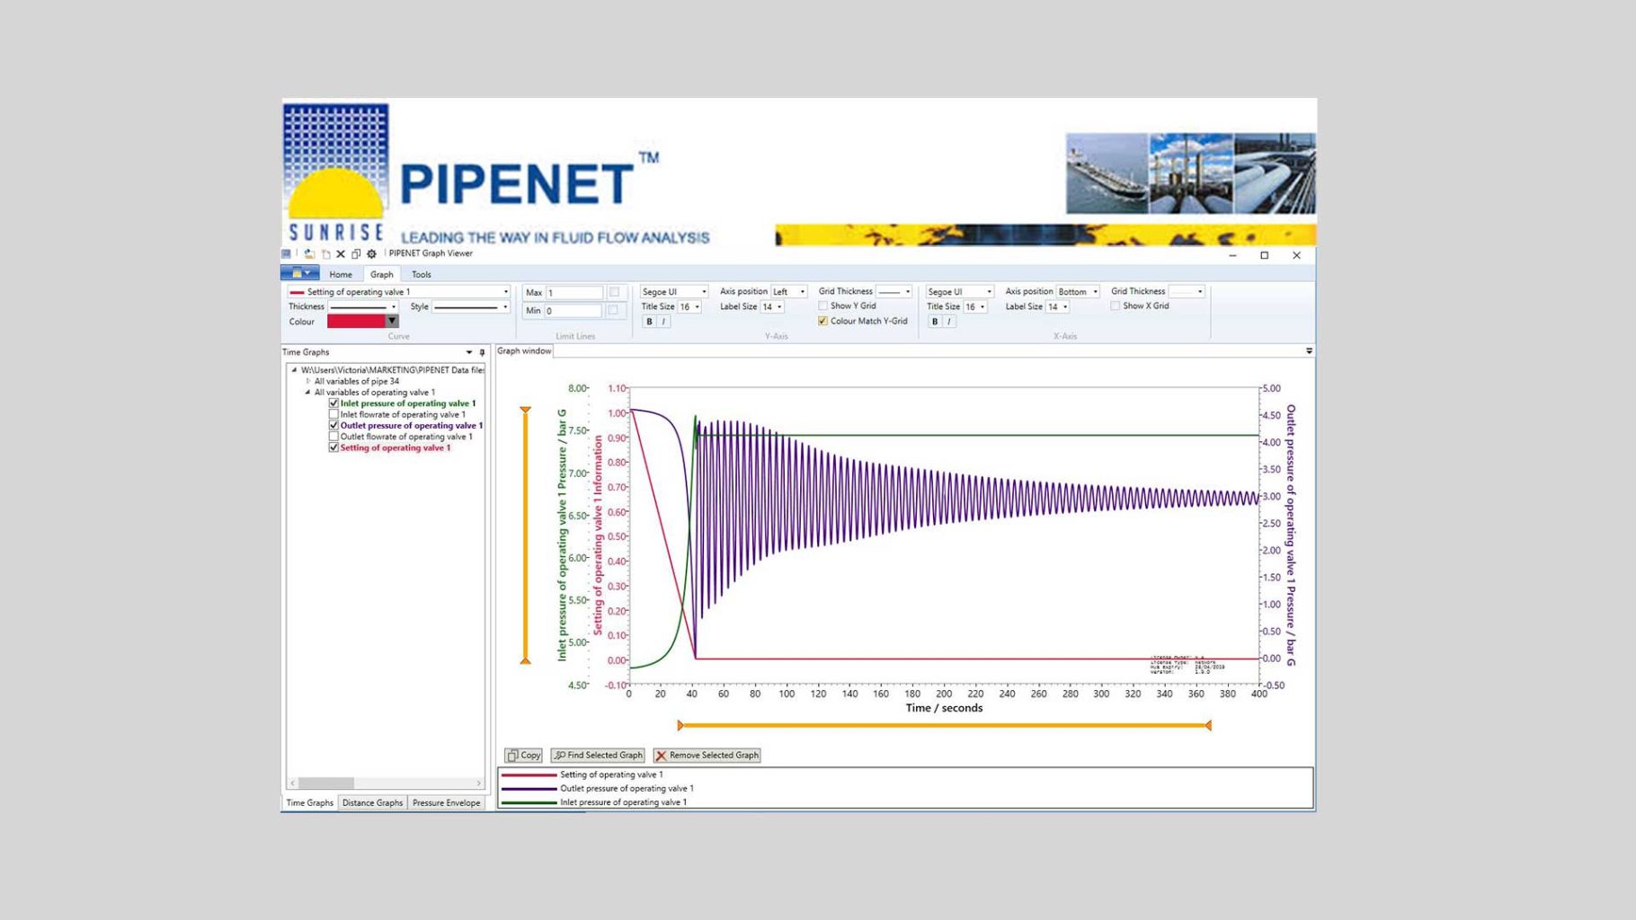This screenshot has width=1636, height=920.
Task: Switch to Distance Graphs tab
Action: click(372, 803)
